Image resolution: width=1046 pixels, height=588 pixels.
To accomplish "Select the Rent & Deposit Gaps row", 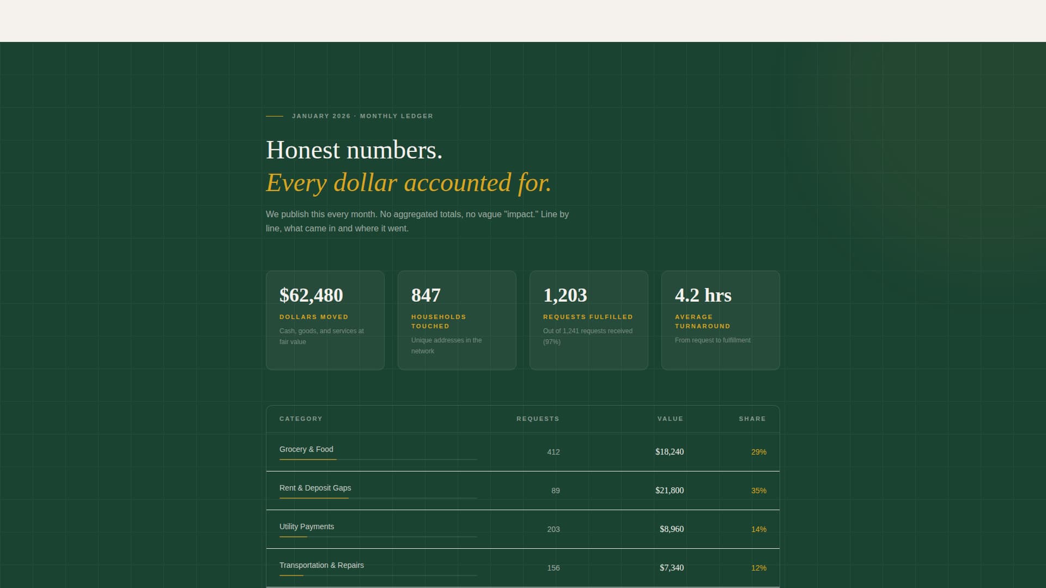I will (522, 490).
